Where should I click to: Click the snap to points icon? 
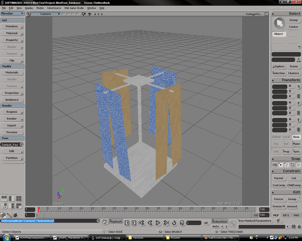click(280, 165)
